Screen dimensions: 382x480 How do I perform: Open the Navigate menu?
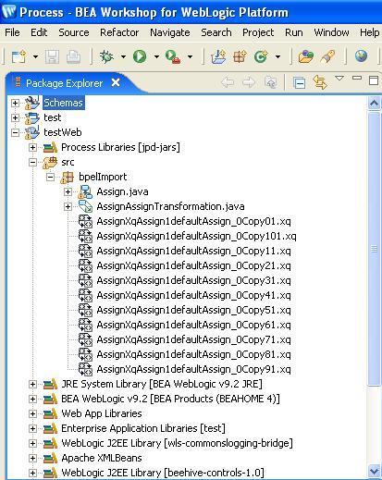point(170,32)
